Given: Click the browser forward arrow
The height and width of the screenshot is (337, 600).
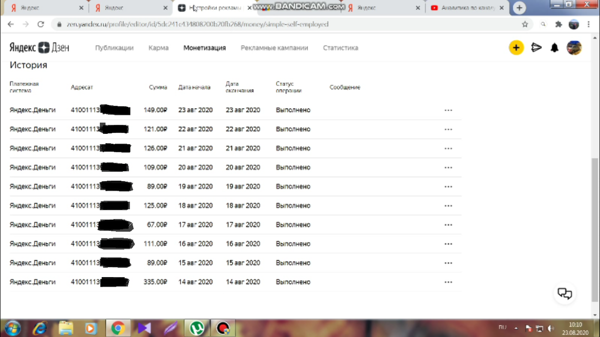Looking at the screenshot, I should [x=26, y=24].
